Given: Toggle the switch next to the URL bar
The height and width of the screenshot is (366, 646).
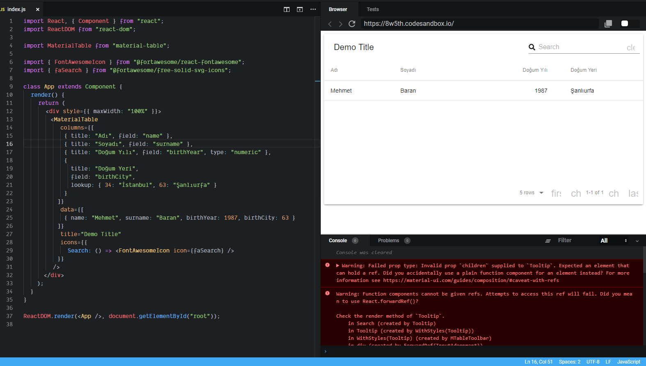Looking at the screenshot, I should click(x=630, y=24).
